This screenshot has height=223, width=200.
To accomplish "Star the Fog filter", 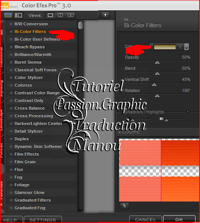I will [x=11, y=177].
